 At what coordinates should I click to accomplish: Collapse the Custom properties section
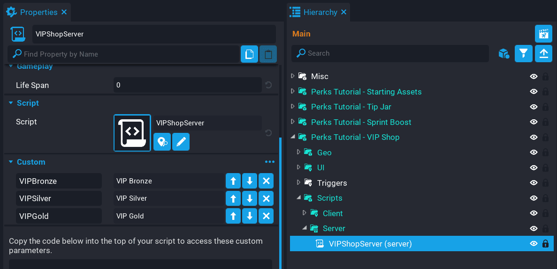pyautogui.click(x=11, y=162)
